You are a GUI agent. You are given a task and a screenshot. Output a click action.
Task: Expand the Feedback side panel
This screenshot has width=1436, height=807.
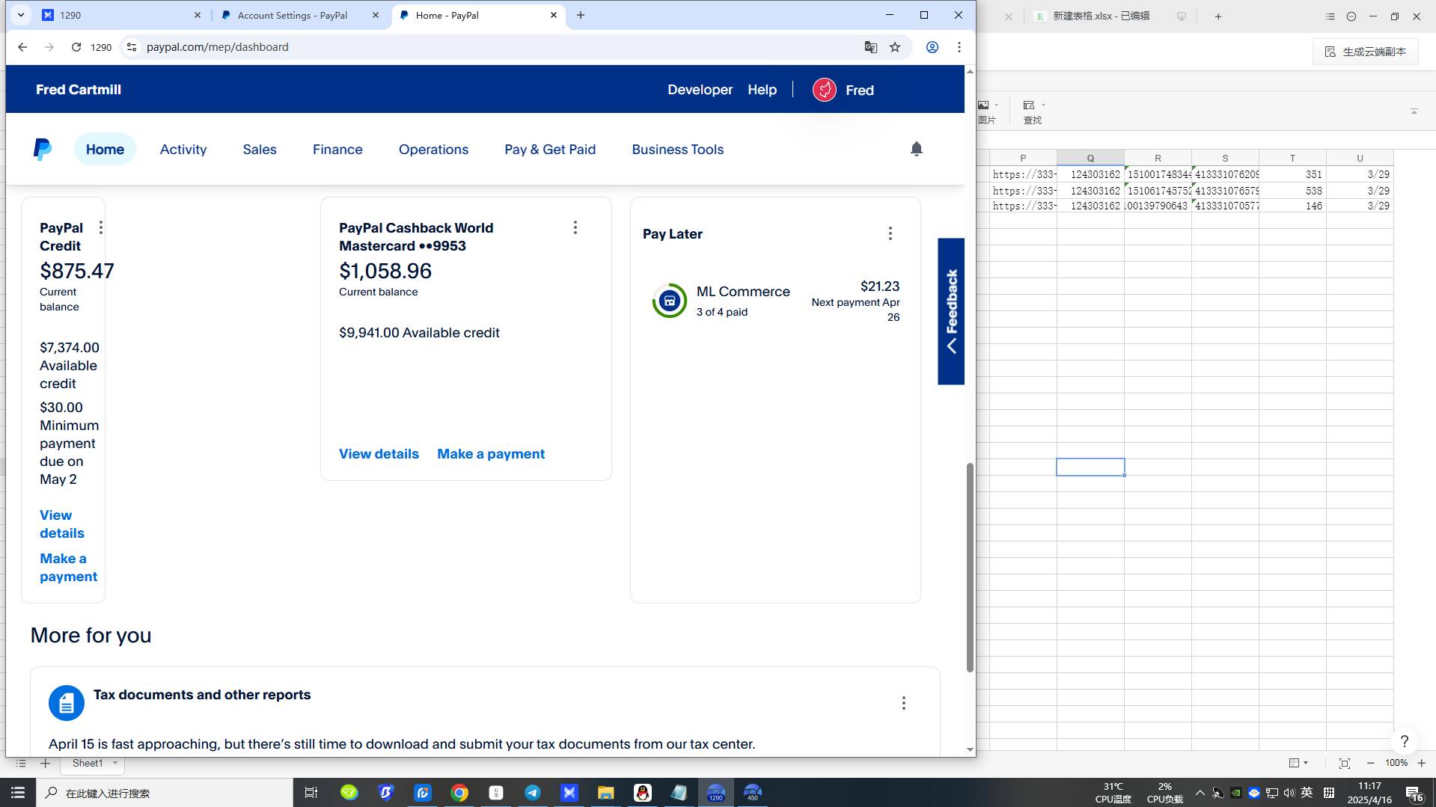click(951, 311)
